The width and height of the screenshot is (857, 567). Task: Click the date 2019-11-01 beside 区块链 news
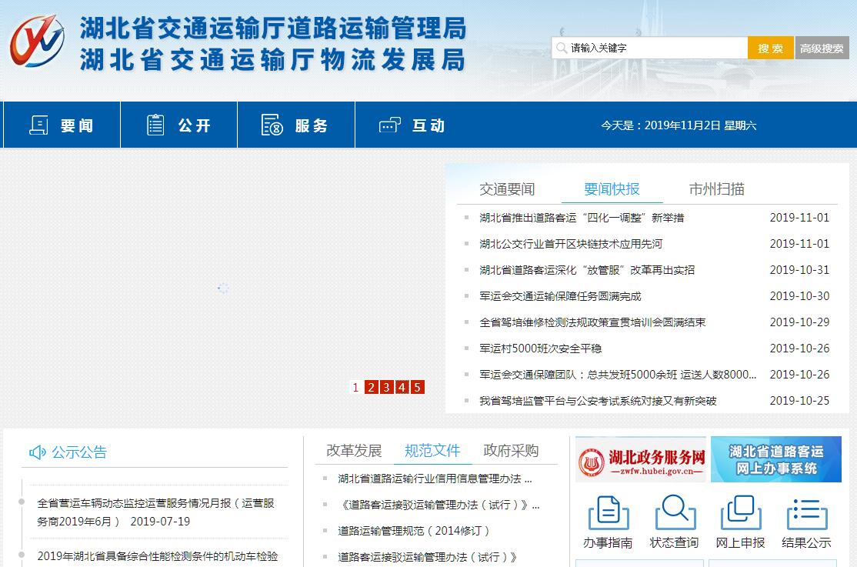pos(799,244)
